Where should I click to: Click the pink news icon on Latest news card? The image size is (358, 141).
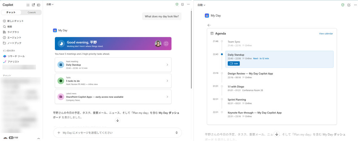pyautogui.click(x=61, y=97)
